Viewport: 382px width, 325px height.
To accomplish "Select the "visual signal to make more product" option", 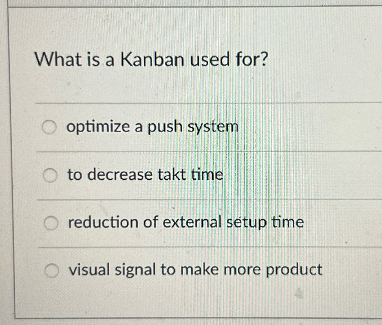I will tap(52, 270).
